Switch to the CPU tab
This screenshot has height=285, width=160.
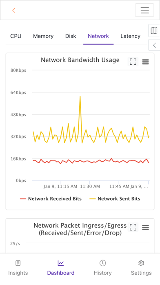point(16,36)
